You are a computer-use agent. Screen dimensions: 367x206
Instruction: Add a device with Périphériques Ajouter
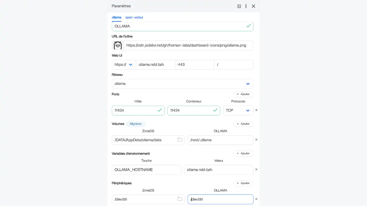coord(243,183)
